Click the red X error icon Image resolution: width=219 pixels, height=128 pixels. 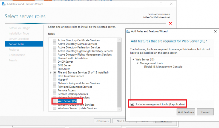click(x=170, y=23)
